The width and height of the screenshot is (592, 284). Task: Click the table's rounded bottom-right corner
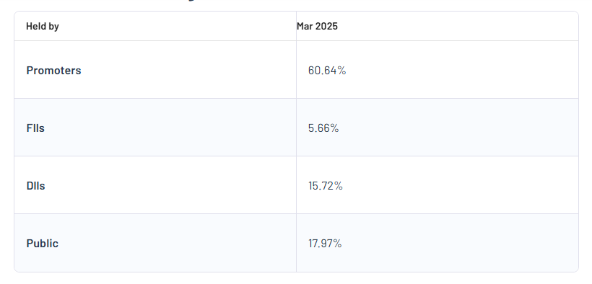click(577, 270)
